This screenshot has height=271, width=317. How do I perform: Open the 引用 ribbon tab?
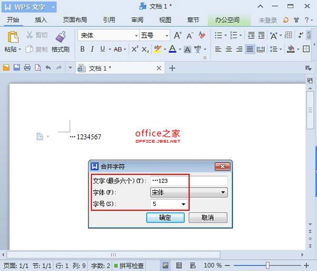pyautogui.click(x=109, y=20)
